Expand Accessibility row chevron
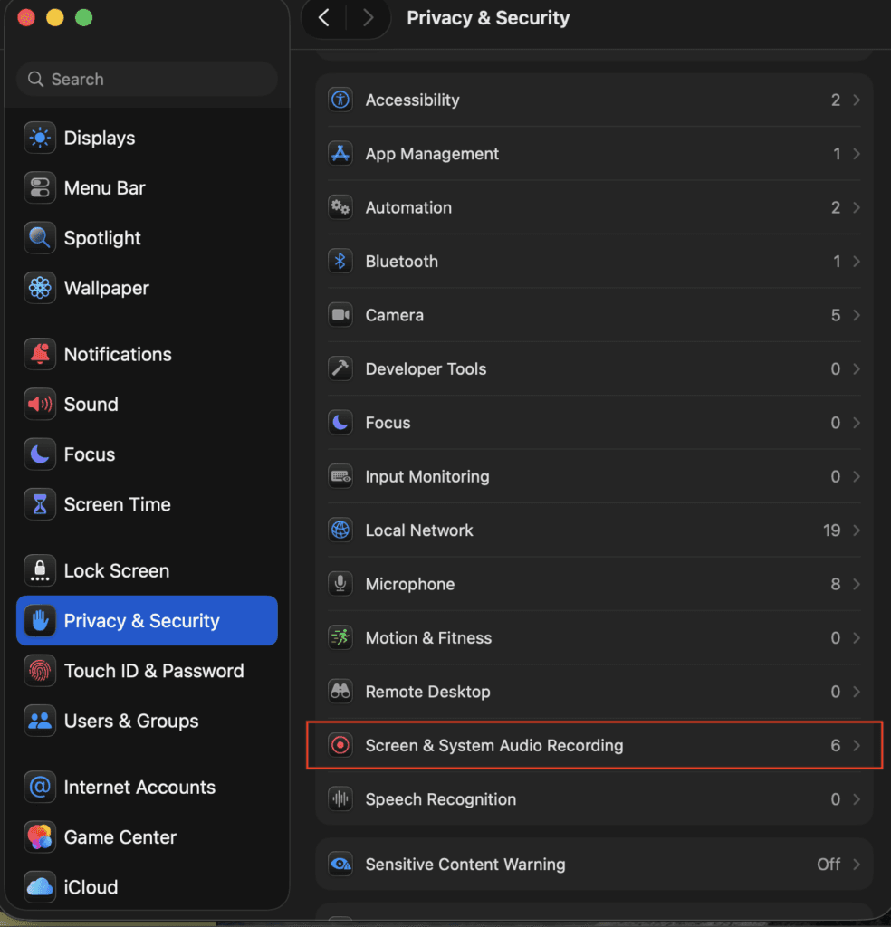The image size is (891, 927). click(856, 100)
